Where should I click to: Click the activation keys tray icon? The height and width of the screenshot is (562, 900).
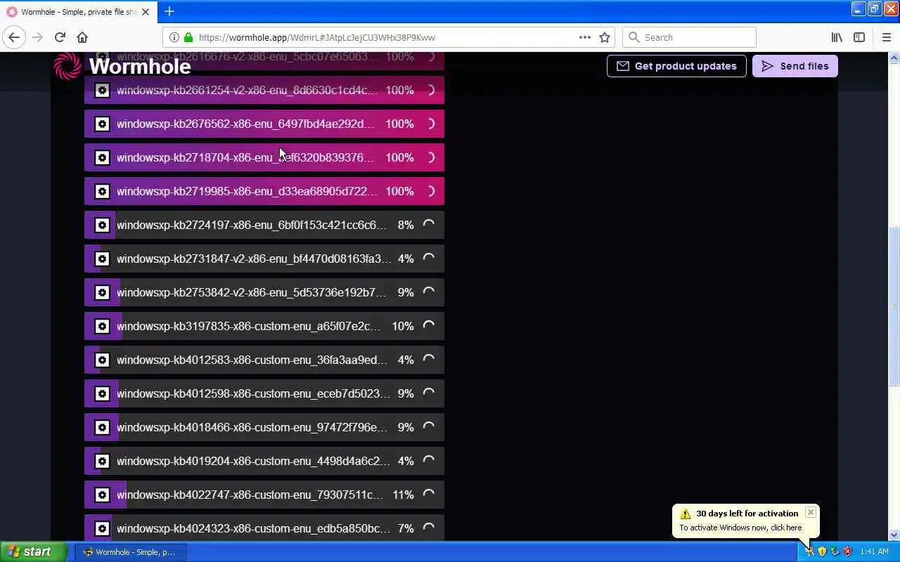[809, 551]
